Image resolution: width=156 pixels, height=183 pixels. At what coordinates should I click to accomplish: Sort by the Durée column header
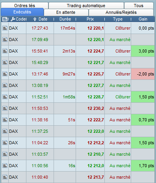coord(65,19)
